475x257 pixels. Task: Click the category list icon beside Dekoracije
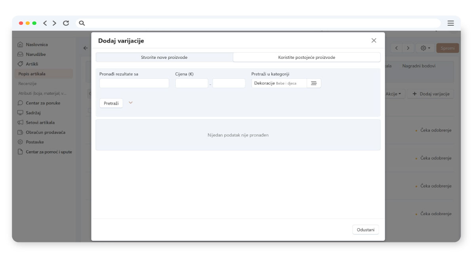[x=314, y=83]
